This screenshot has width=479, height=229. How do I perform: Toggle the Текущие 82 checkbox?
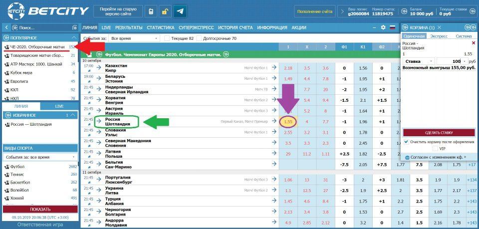click(x=167, y=38)
